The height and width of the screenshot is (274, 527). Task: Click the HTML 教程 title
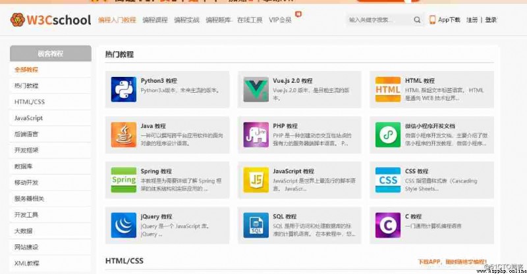pos(420,81)
